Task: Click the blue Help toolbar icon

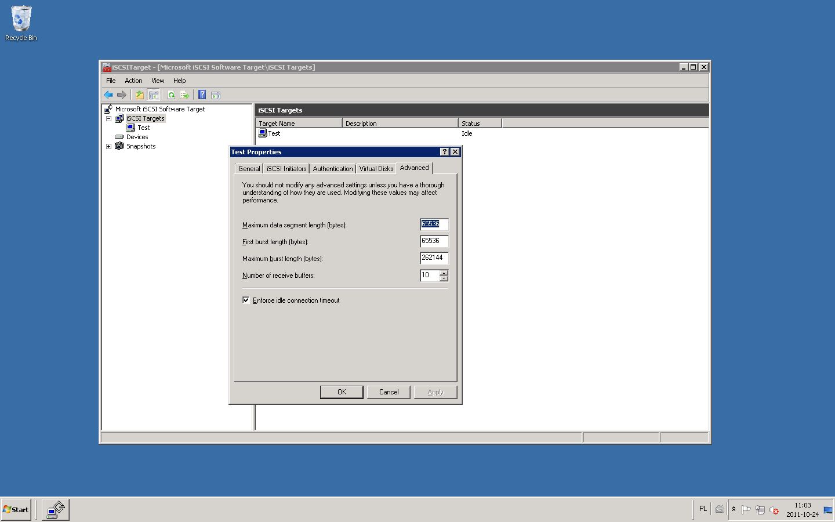Action: pyautogui.click(x=202, y=95)
